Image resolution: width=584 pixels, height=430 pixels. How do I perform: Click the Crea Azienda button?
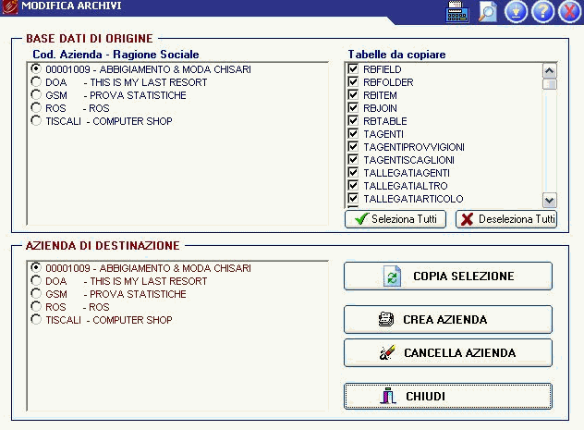coord(448,320)
